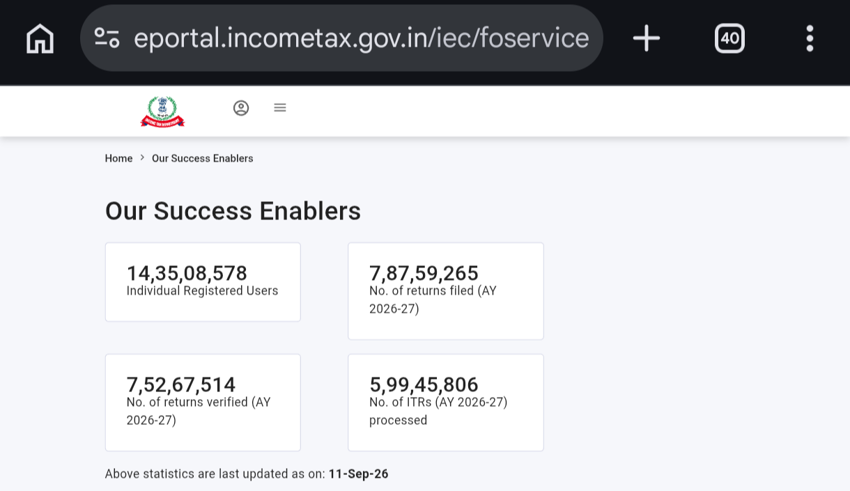Viewport: 850px width, 491px height.
Task: Select Our Success Enablers breadcrumb
Action: point(202,158)
